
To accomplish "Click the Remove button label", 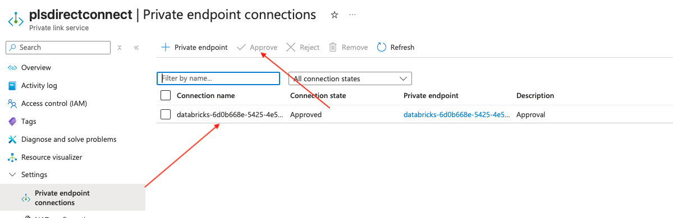I will point(355,48).
